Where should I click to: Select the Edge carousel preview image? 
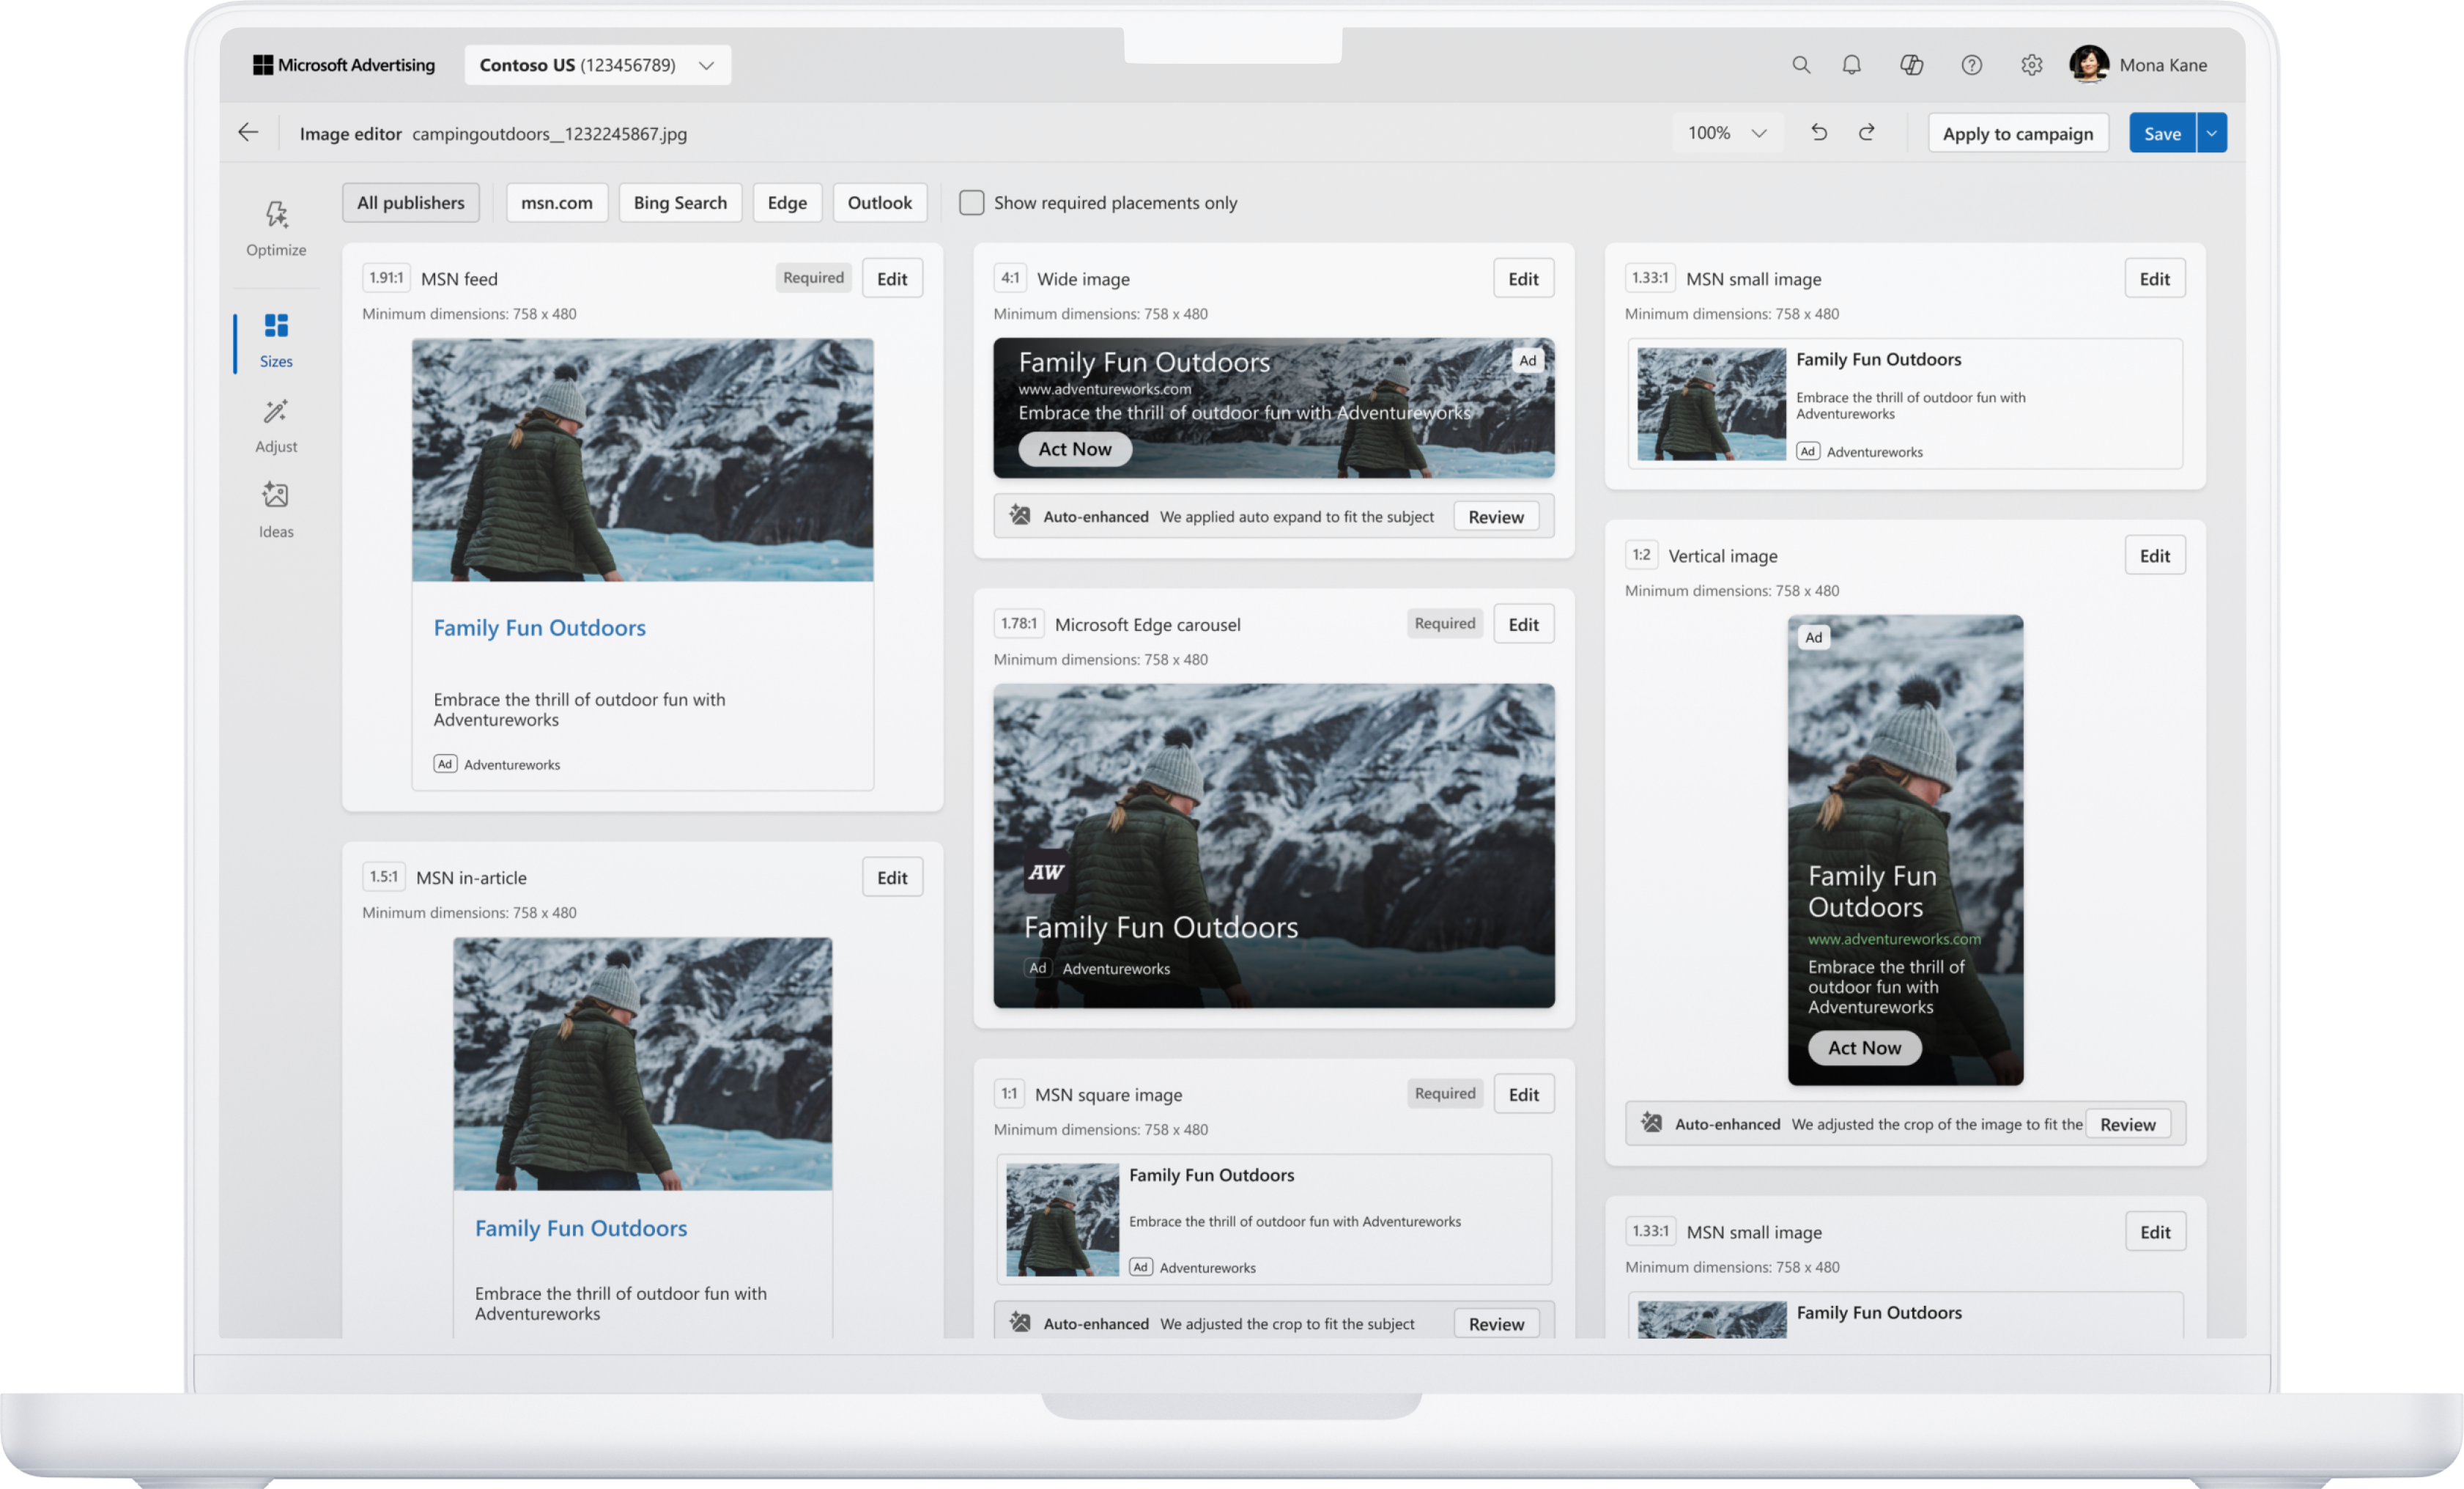1273,845
